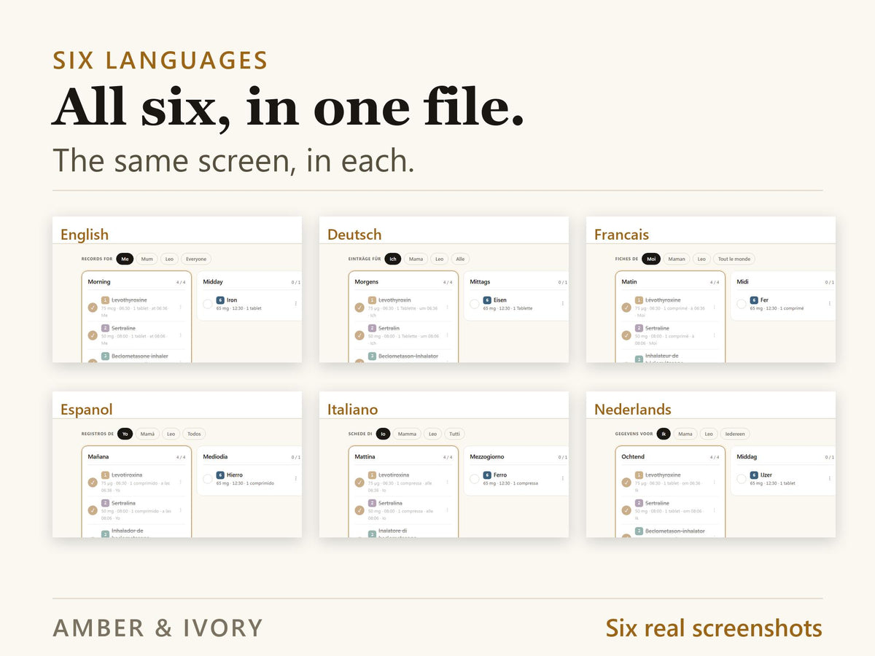Toggle the unchecked circle next to IJzer
This screenshot has width=875, height=656.
pyautogui.click(x=742, y=479)
